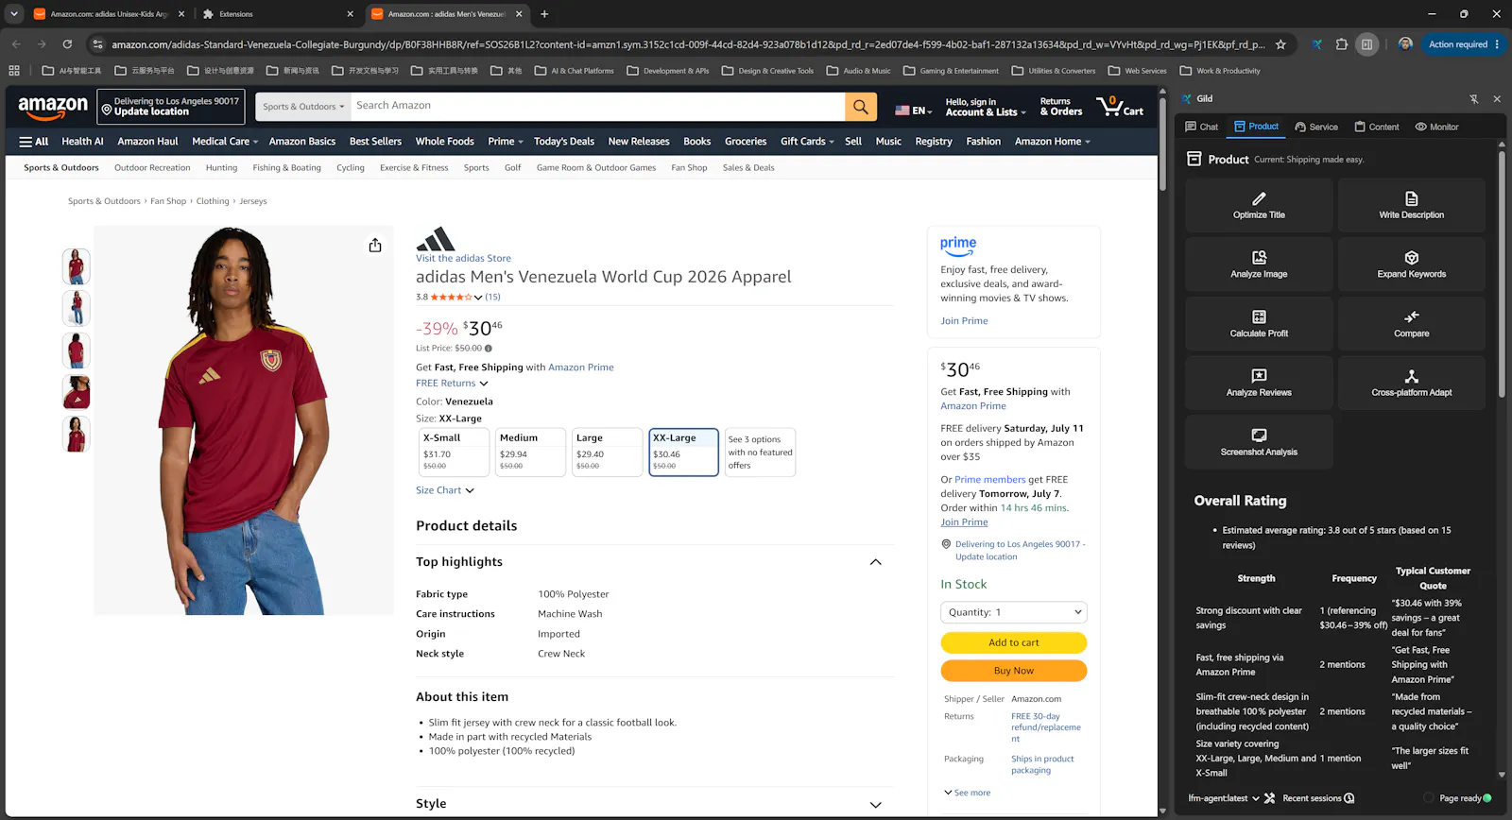
Task: Expand the Size Chart
Action: [445, 490]
